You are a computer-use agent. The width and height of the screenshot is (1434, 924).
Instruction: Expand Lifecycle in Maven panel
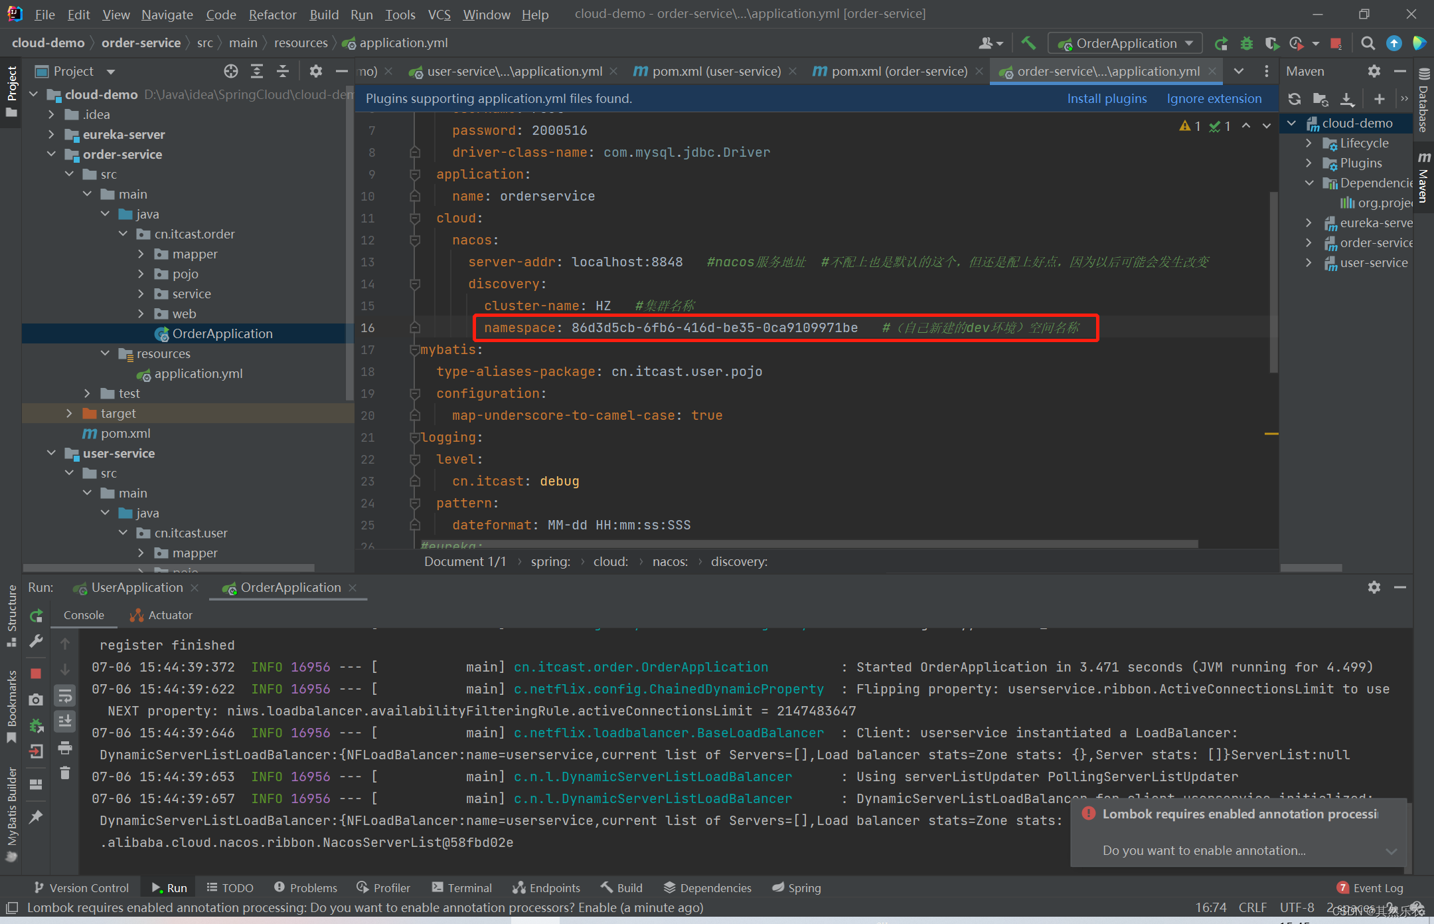[1309, 143]
